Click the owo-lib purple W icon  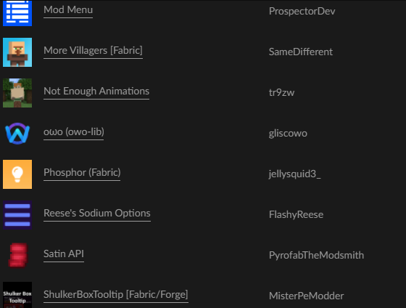[17, 134]
